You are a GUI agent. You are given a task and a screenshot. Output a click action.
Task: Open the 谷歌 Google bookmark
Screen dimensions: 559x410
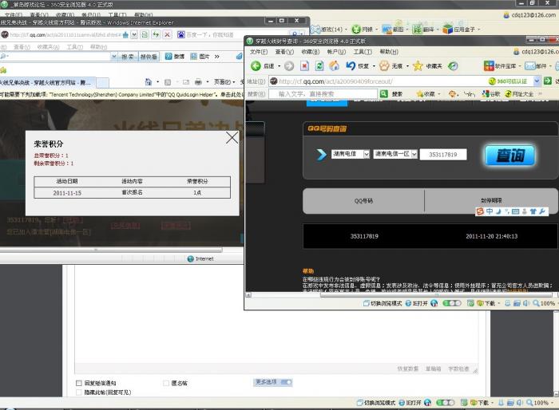pos(490,93)
